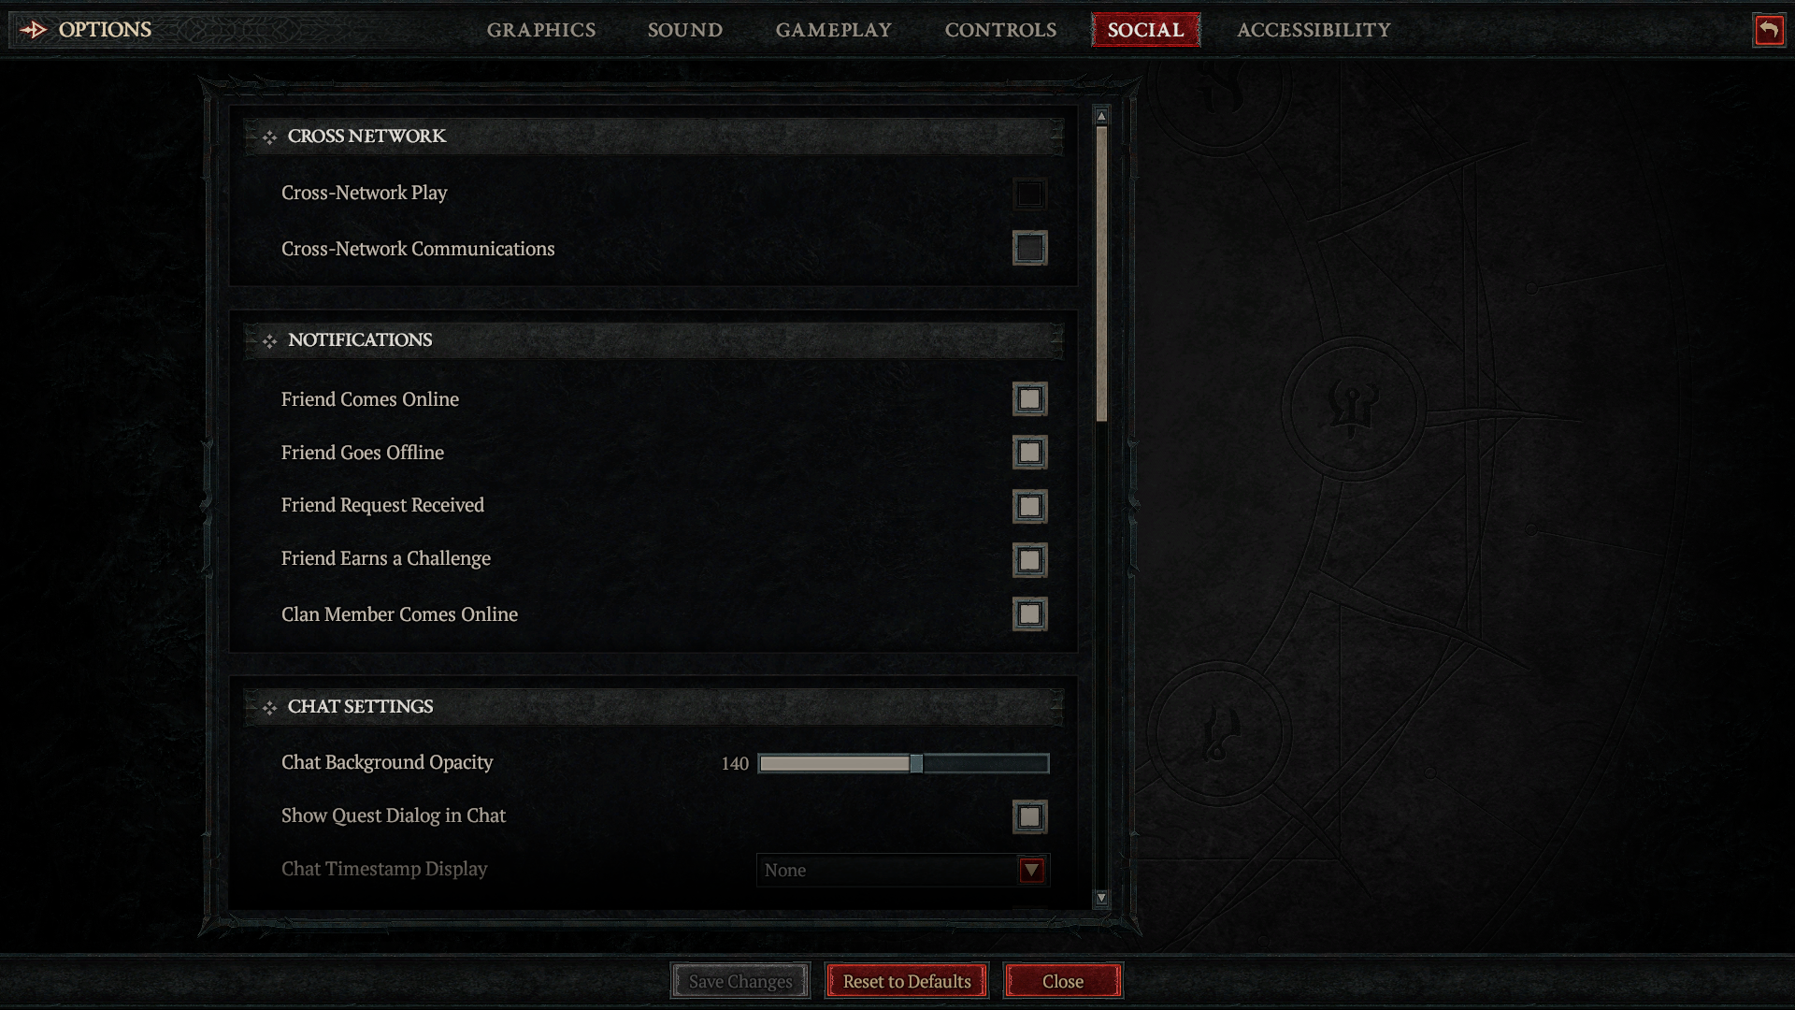The image size is (1795, 1010).
Task: Drag the Chat Background Opacity slider
Action: tap(917, 762)
